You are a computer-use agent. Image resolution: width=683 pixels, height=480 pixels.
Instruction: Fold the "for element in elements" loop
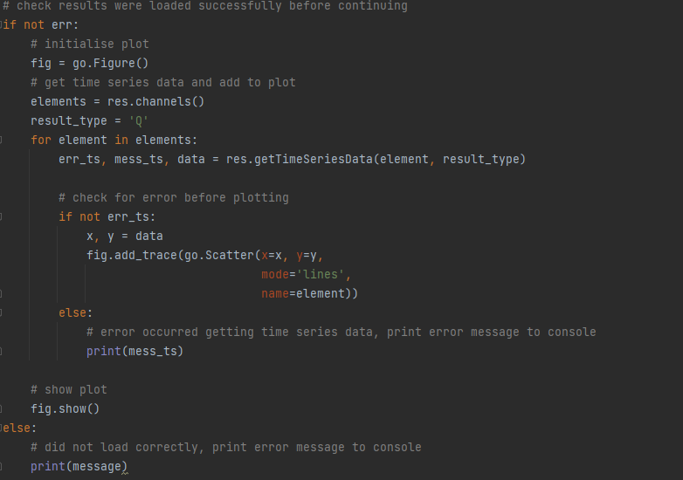pyautogui.click(x=3, y=140)
